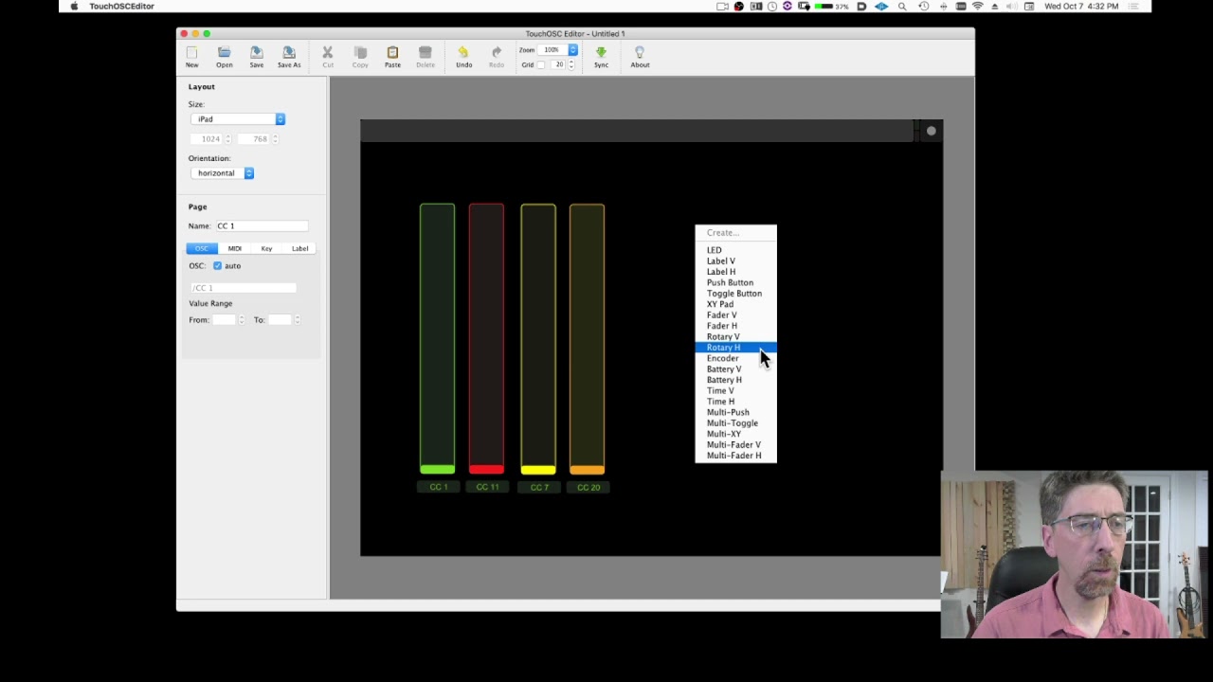This screenshot has width=1213, height=682.
Task: Open the About lightbulb icon
Action: (x=640, y=52)
